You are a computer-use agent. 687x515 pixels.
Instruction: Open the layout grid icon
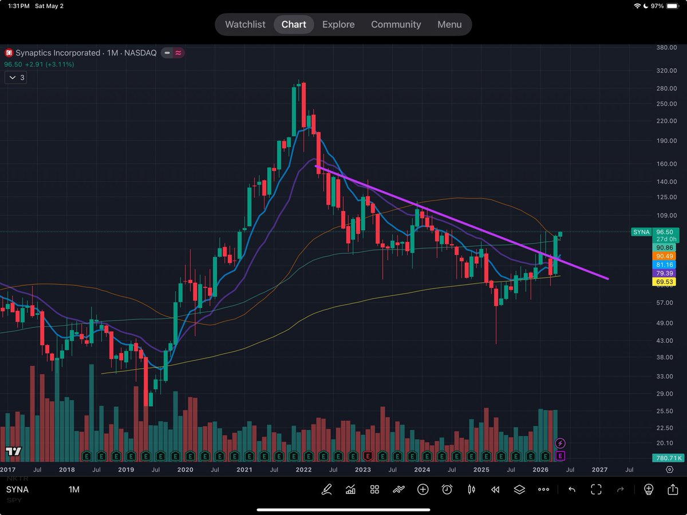click(374, 489)
